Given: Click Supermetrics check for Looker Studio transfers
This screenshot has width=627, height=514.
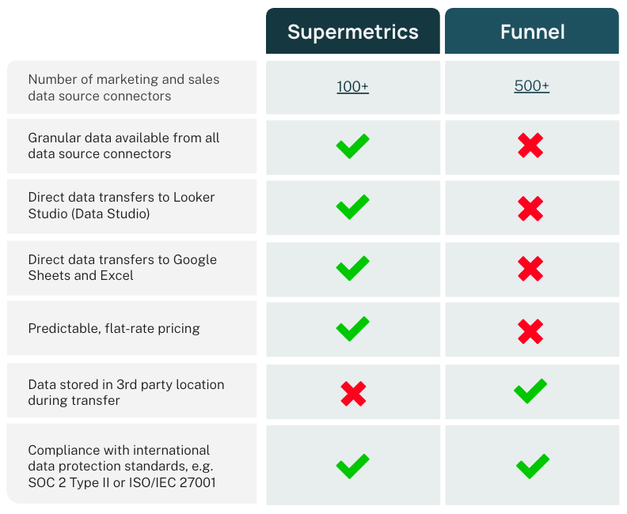Looking at the screenshot, I should (x=352, y=206).
